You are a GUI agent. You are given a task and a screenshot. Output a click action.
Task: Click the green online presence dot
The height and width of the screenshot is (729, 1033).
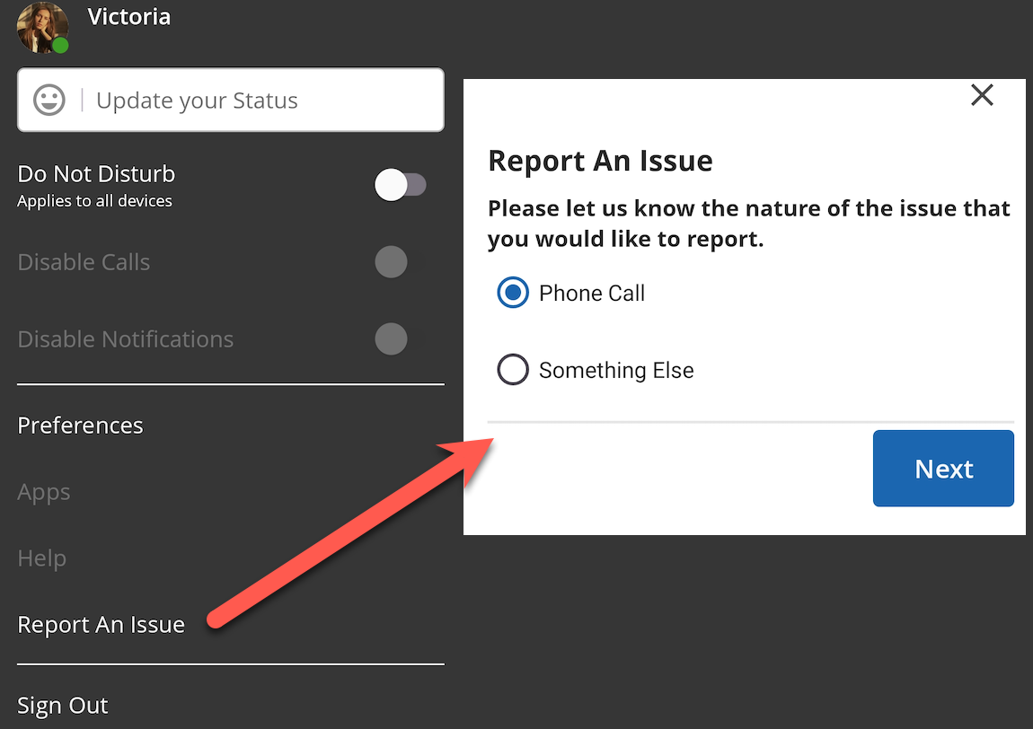click(x=60, y=46)
